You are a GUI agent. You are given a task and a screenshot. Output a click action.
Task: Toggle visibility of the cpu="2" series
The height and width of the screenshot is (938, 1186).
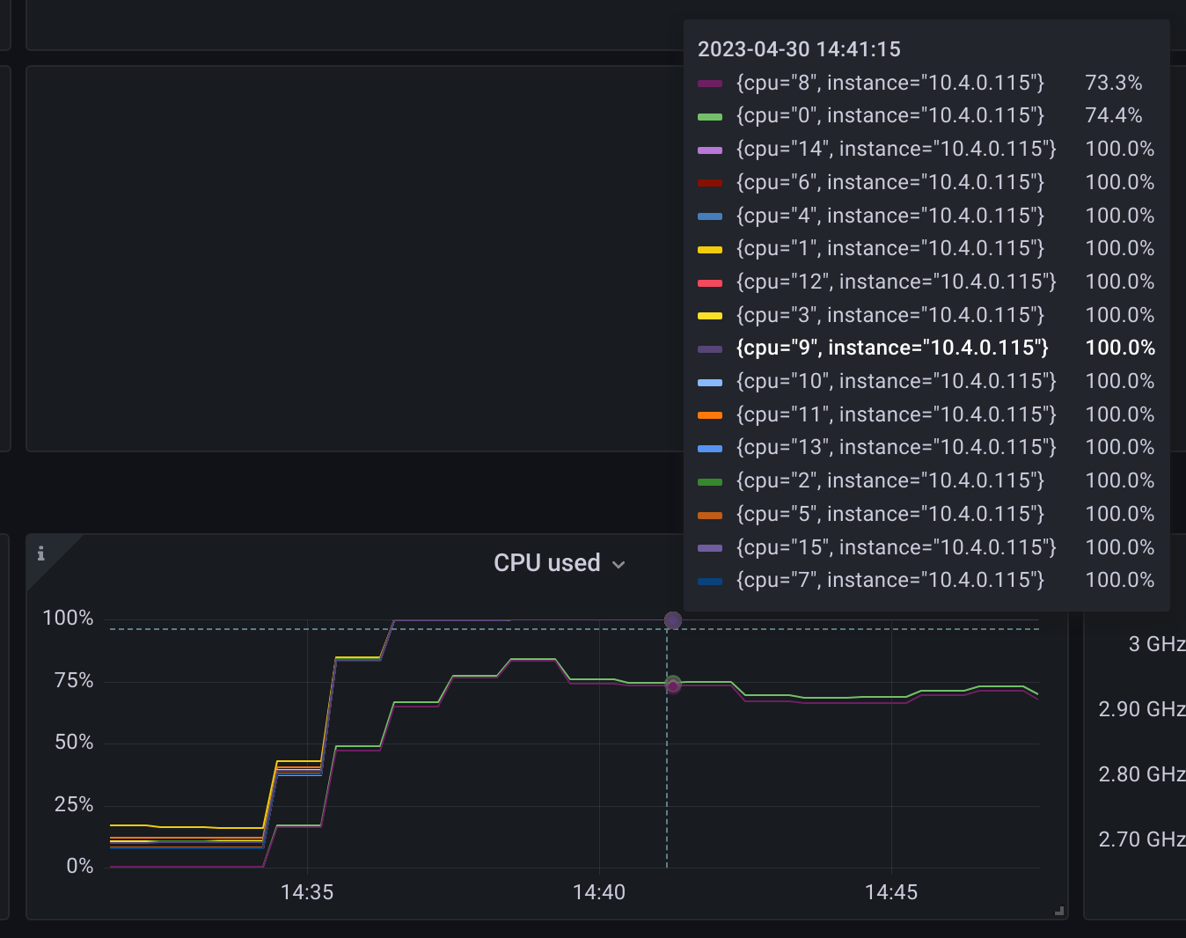890,481
